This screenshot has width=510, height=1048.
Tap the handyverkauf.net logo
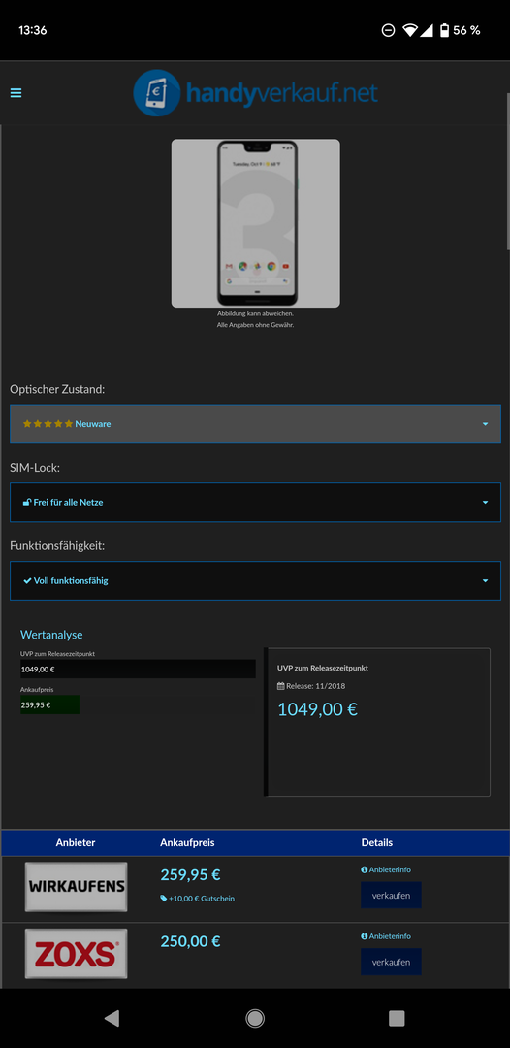[256, 93]
